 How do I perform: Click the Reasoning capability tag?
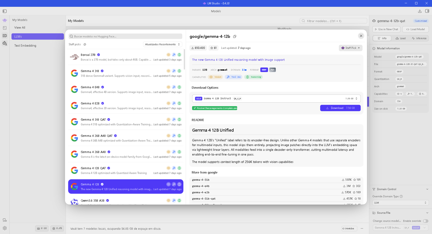(254, 77)
